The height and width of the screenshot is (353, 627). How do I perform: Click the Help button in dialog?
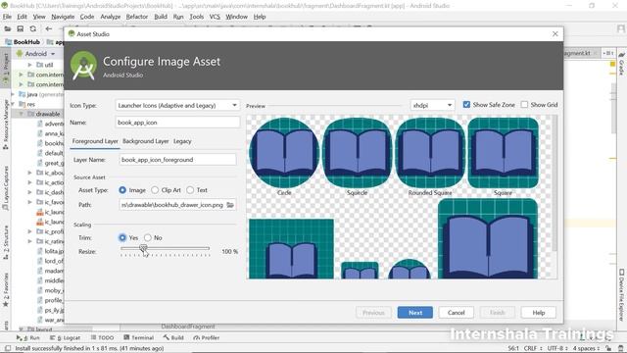click(539, 313)
